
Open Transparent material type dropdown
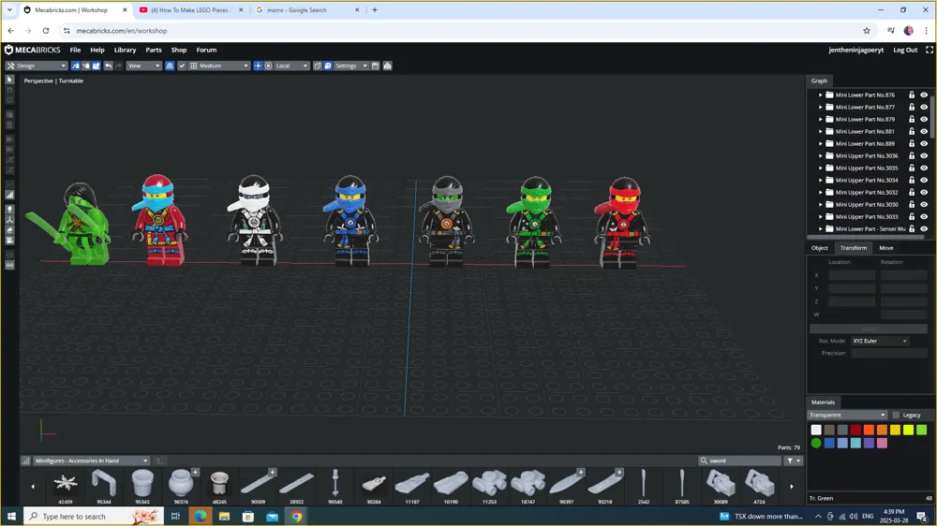pos(847,415)
